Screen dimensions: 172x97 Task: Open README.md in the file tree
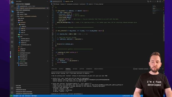24,57
